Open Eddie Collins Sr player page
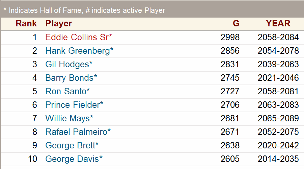 (x=77, y=37)
